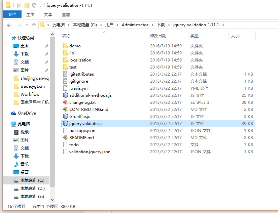Open the quick access toolbar dropdown arrow
The height and width of the screenshot is (213, 278).
point(40,6)
